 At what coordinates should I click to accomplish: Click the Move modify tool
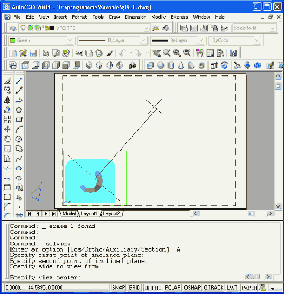pyautogui.click(x=7, y=129)
